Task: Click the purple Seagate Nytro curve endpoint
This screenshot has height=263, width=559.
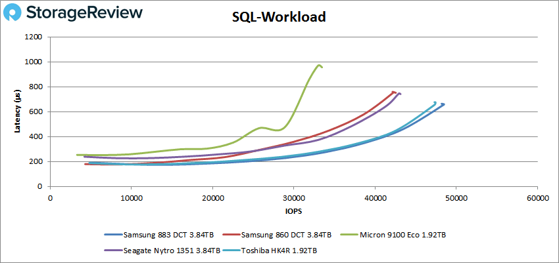Action: pyautogui.click(x=400, y=94)
